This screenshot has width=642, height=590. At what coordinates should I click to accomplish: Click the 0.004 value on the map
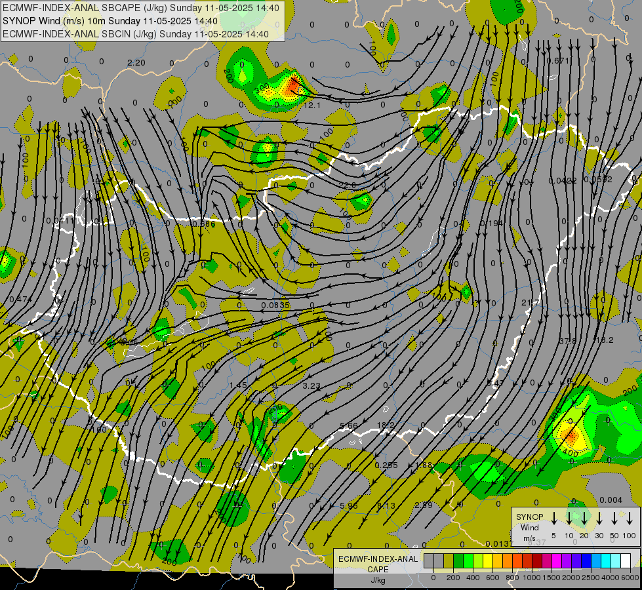(x=611, y=500)
